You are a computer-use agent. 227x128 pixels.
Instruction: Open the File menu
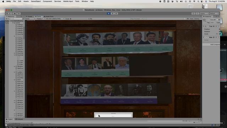point(14,1)
